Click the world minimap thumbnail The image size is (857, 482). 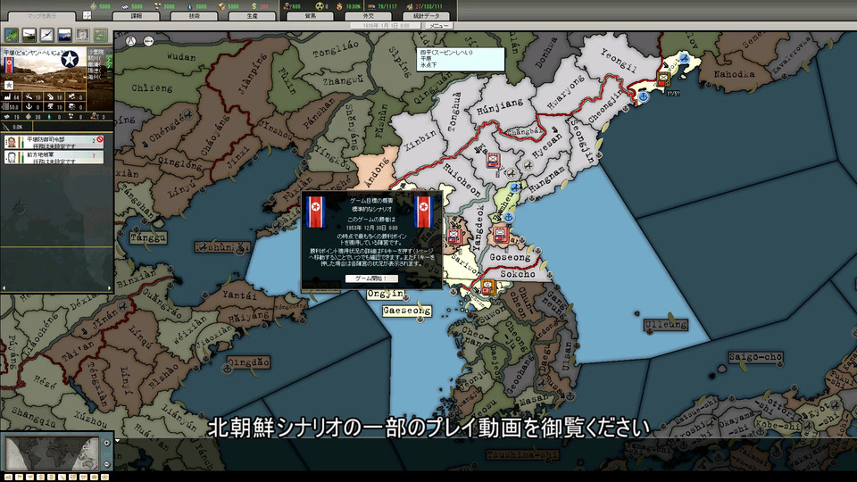52,453
